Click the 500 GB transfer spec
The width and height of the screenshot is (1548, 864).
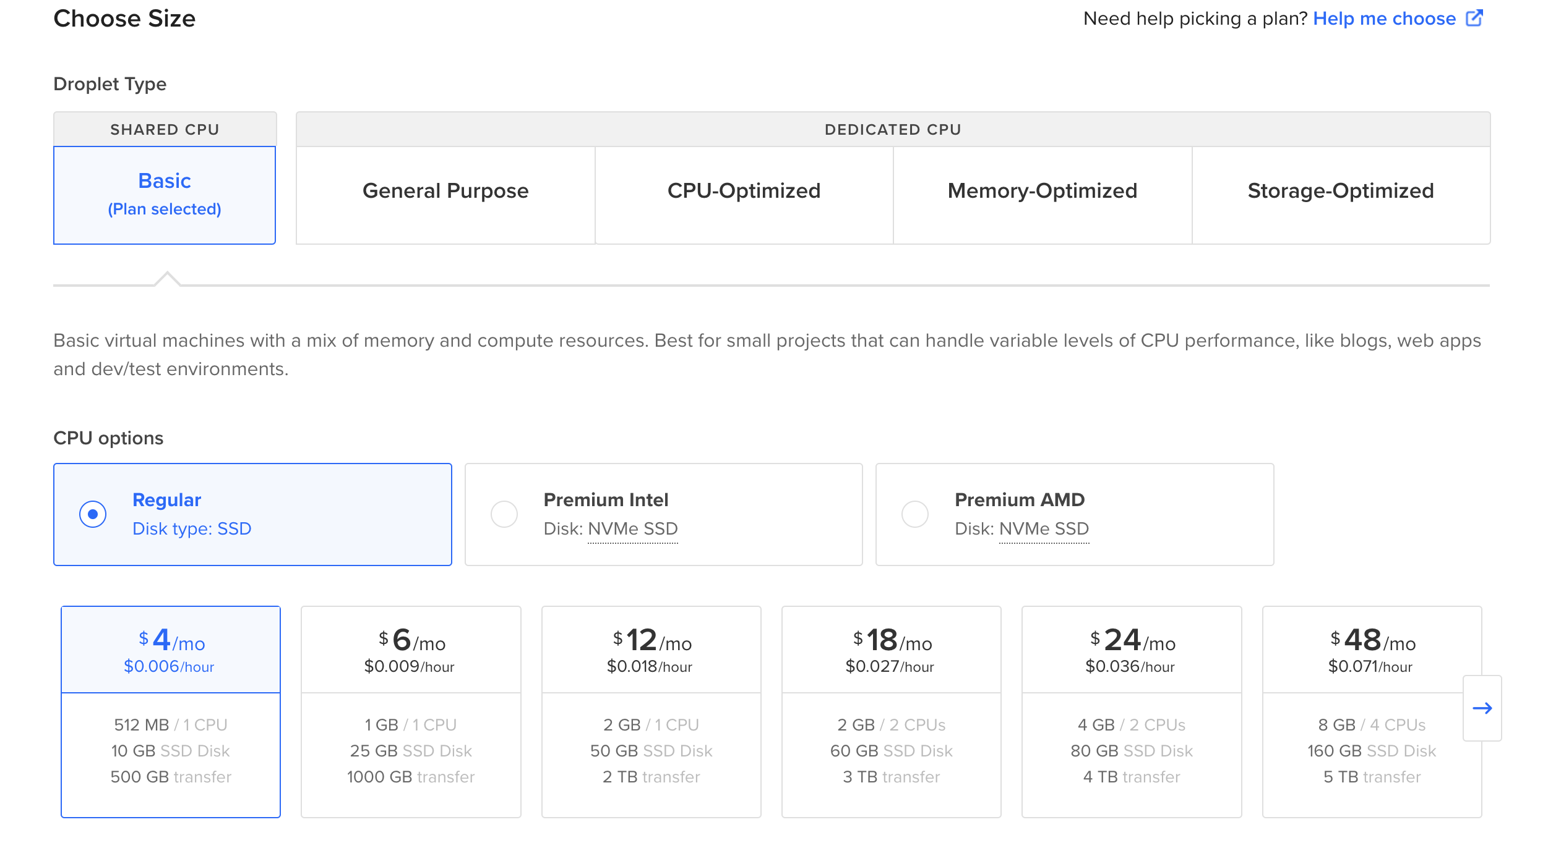point(171,777)
